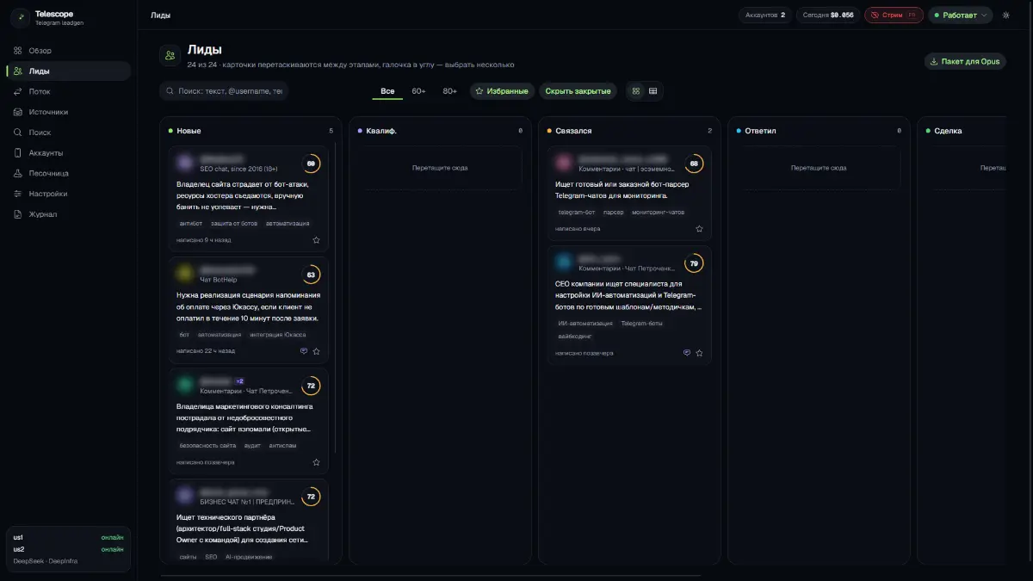The height and width of the screenshot is (581, 1033).
Task: Toggle the Избранные favorites filter
Action: (x=502, y=91)
